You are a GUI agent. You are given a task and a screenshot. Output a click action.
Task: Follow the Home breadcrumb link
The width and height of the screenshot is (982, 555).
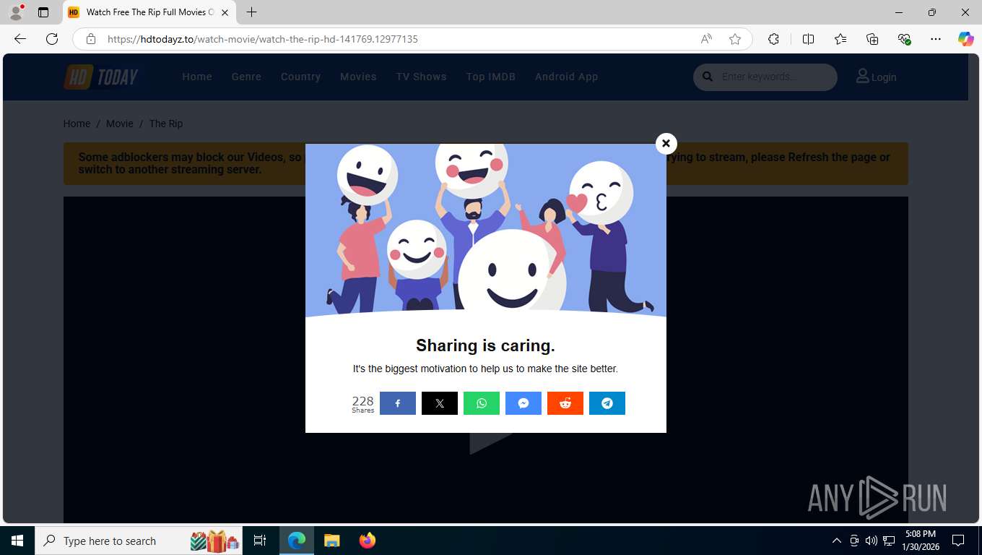point(77,124)
